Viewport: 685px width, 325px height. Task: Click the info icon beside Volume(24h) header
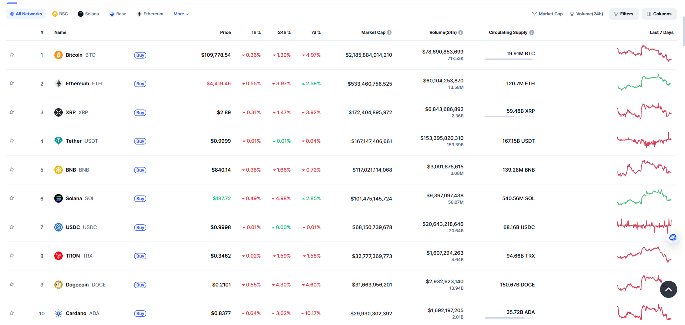click(x=461, y=32)
